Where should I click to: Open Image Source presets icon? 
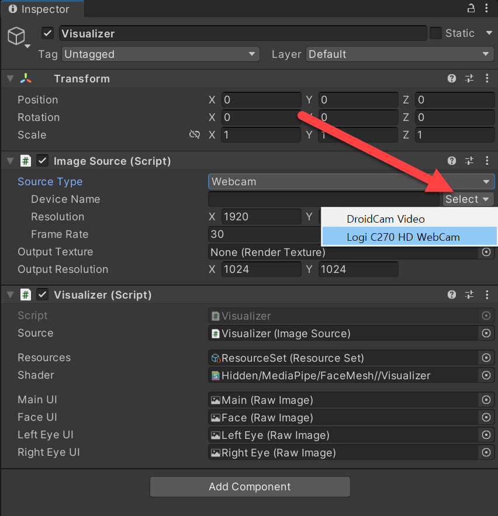[469, 161]
